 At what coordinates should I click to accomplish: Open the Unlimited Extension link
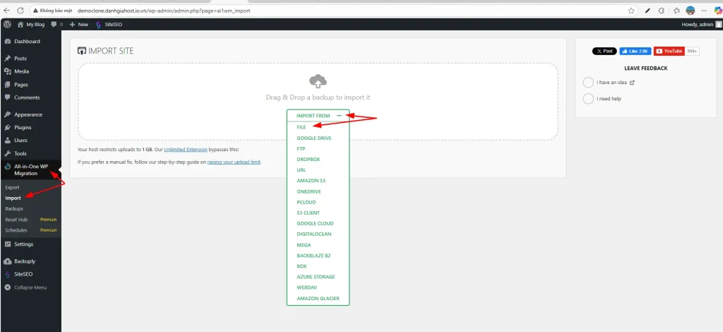pyautogui.click(x=186, y=150)
